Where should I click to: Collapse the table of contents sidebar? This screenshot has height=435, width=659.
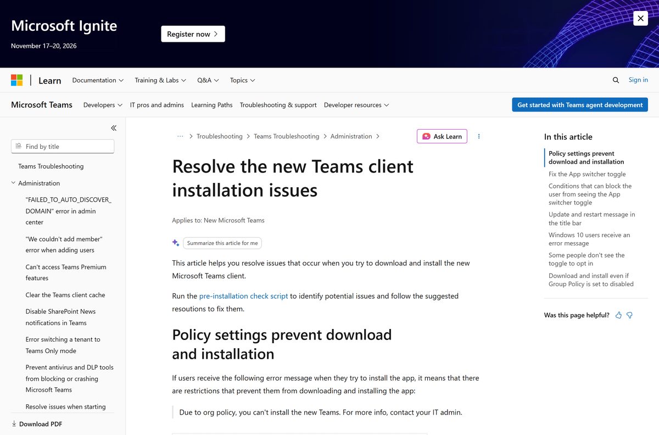point(114,128)
